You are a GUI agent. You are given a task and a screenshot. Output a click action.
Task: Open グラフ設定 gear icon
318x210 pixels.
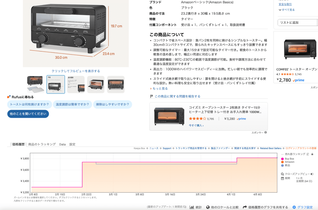(294, 207)
